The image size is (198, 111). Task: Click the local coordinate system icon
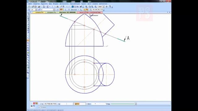81,10
